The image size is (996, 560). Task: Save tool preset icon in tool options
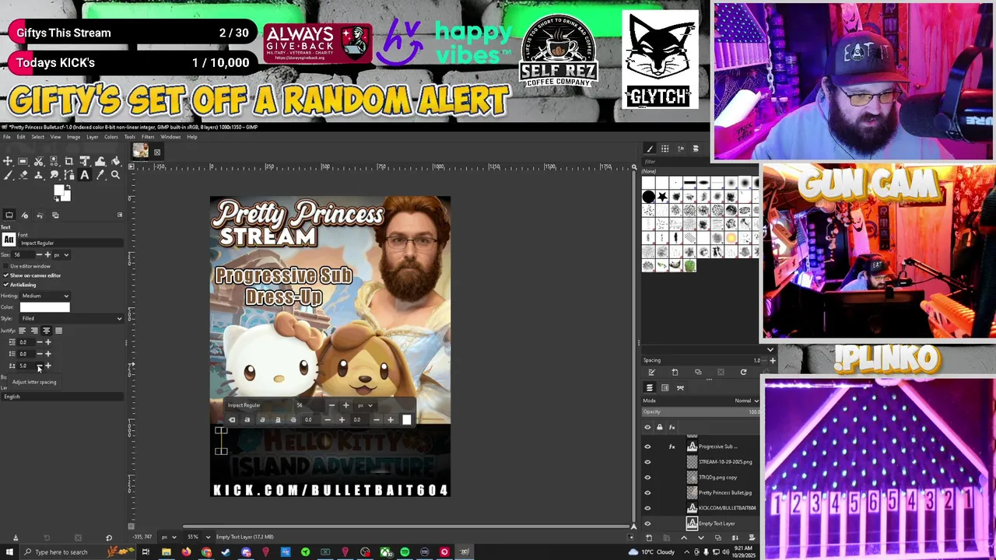pos(16,537)
